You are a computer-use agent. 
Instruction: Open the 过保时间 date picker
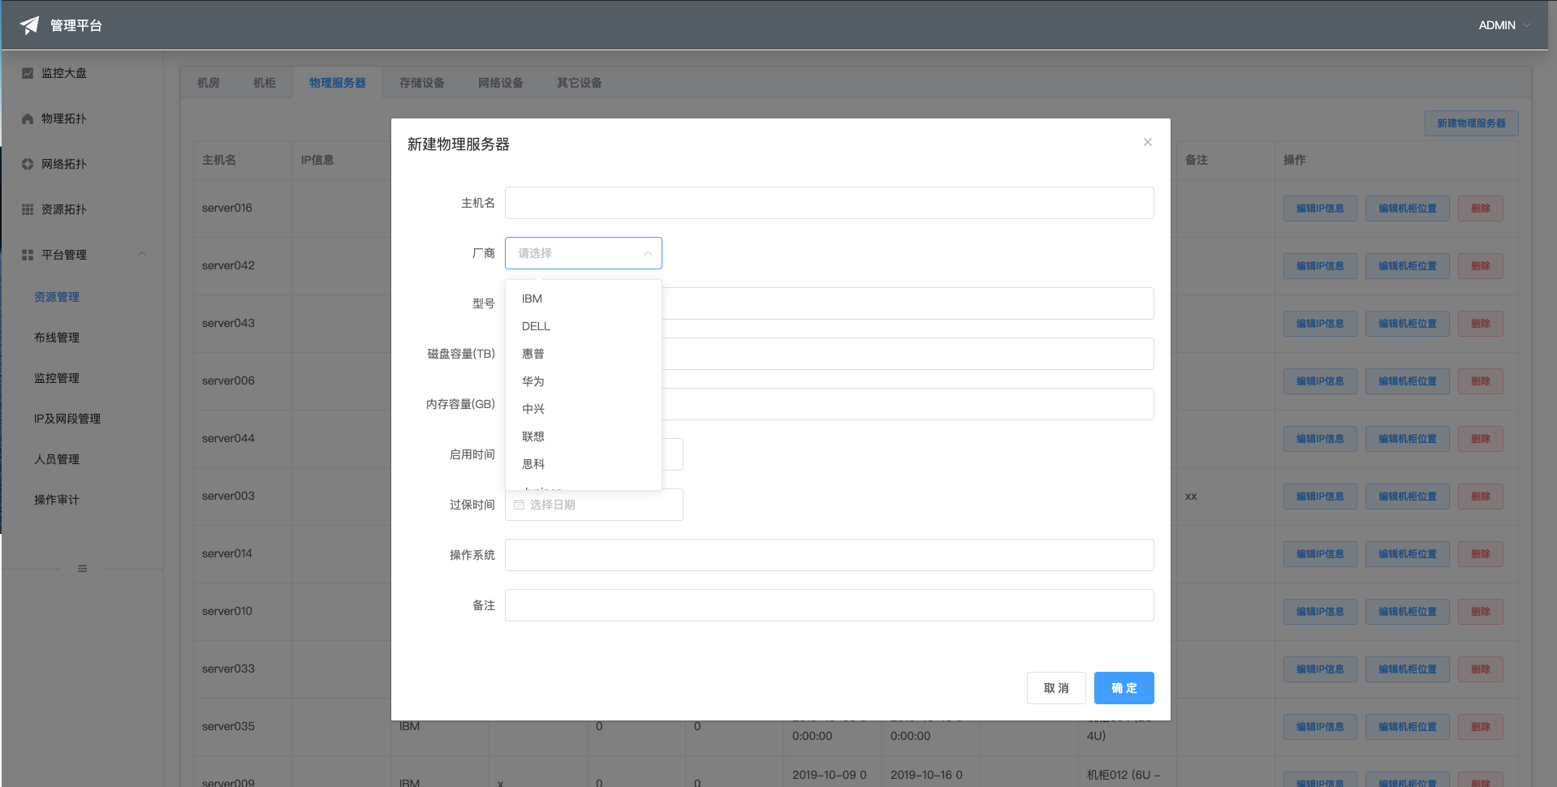(594, 505)
